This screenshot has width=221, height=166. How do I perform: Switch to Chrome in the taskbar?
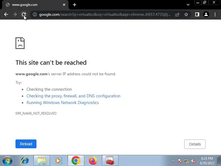(x=76, y=161)
